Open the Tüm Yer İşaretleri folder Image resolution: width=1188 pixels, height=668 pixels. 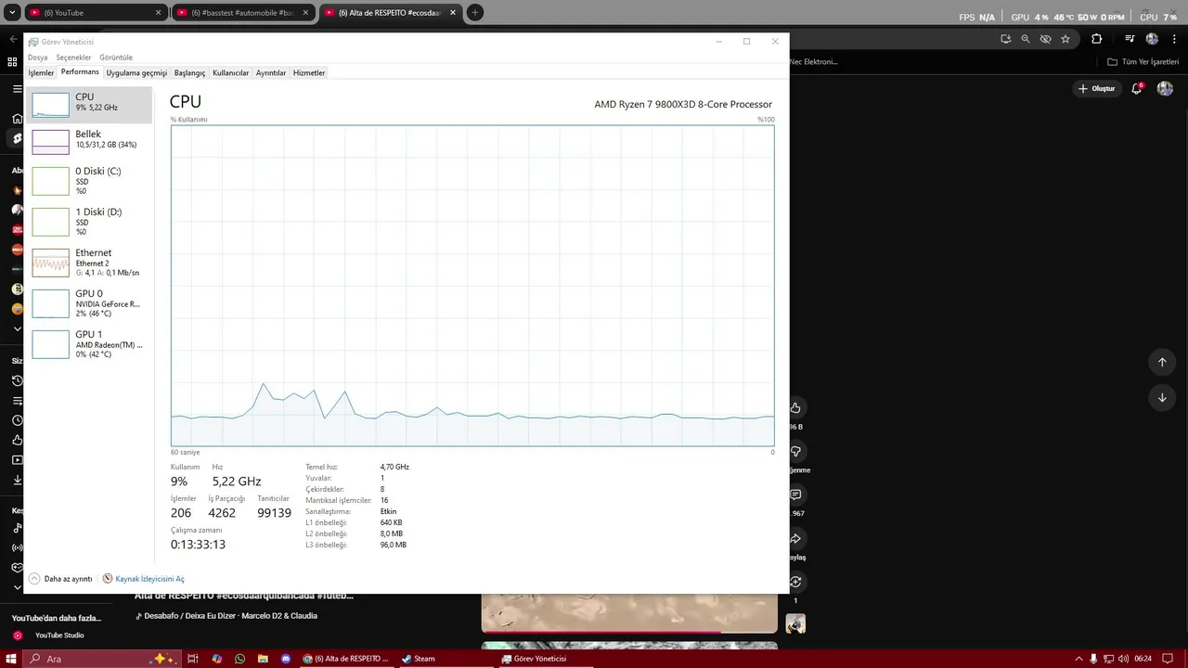1143,62
